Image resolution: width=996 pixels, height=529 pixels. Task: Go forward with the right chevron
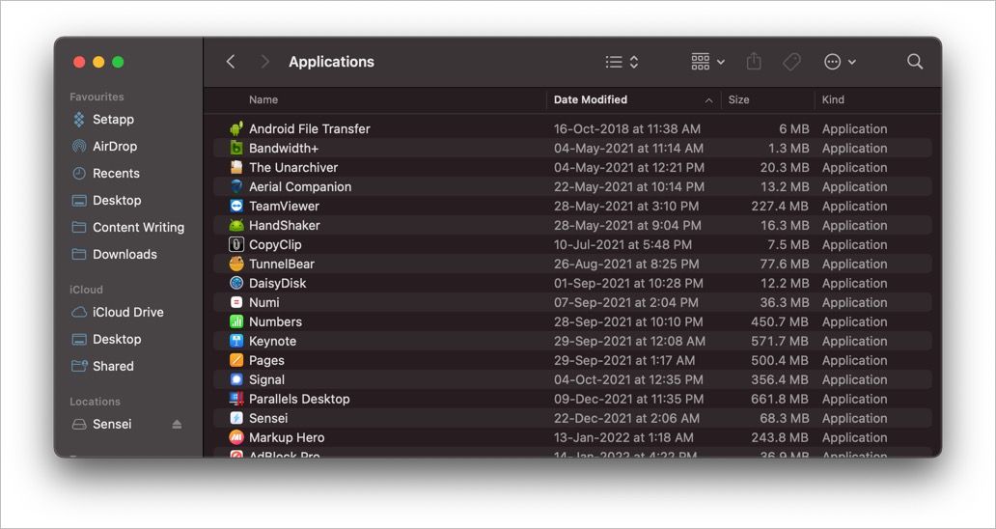pyautogui.click(x=264, y=62)
